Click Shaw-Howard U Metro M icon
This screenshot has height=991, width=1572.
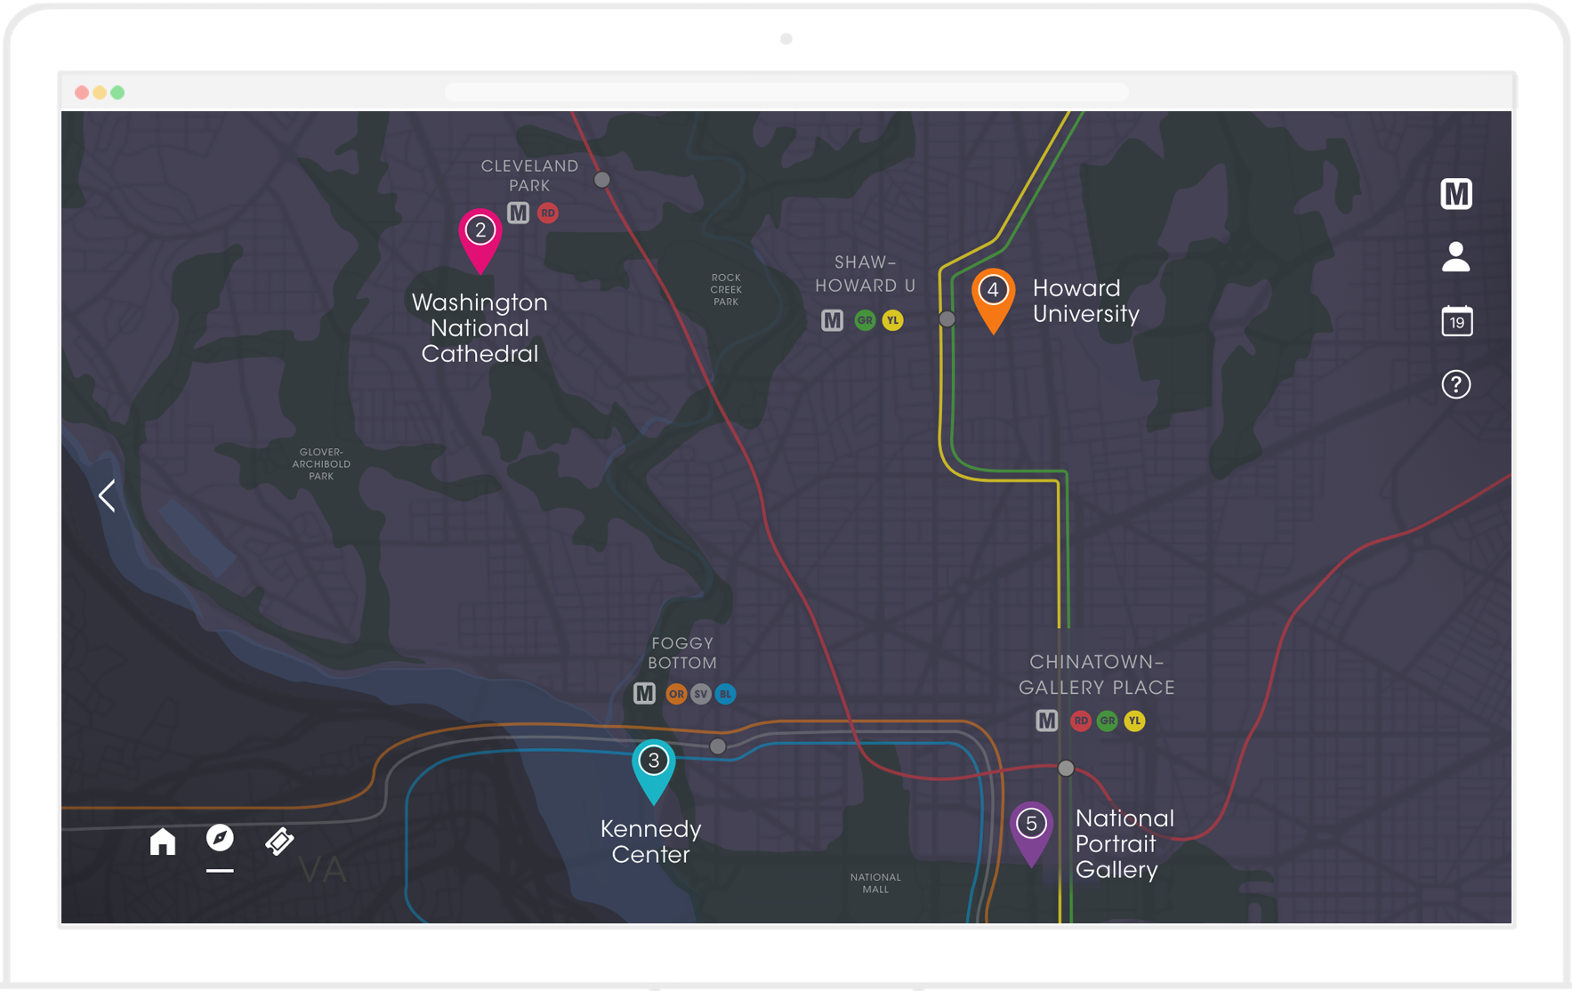pyautogui.click(x=832, y=320)
